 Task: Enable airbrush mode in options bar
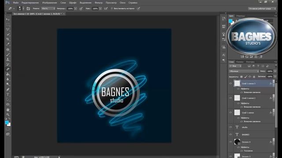coord(106,8)
